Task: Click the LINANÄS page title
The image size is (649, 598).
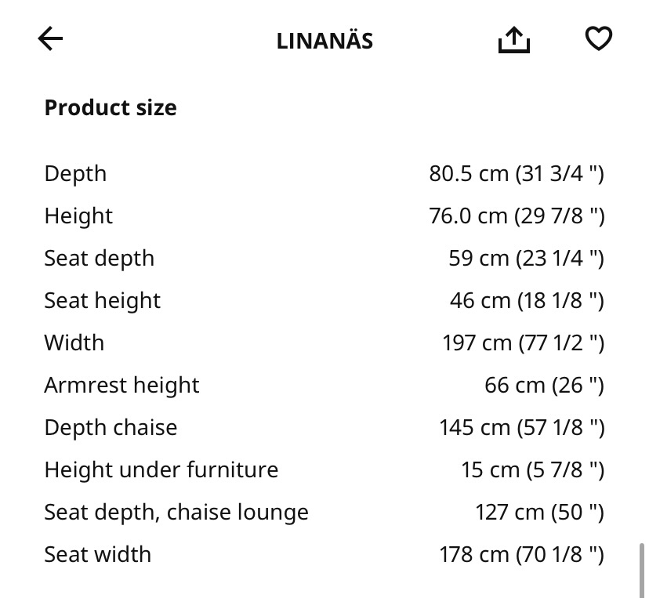Action: [324, 41]
